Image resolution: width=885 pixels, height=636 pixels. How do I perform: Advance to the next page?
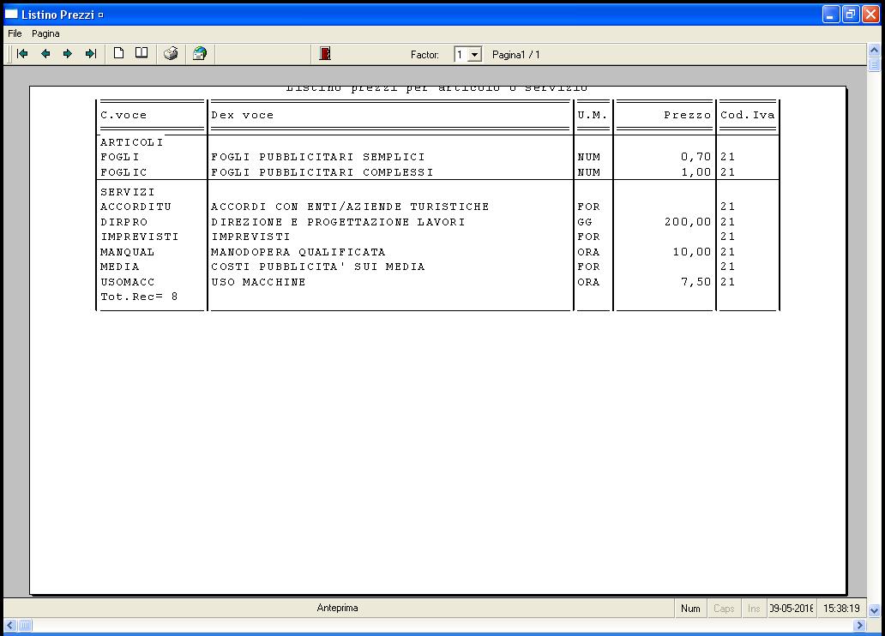pyautogui.click(x=68, y=54)
